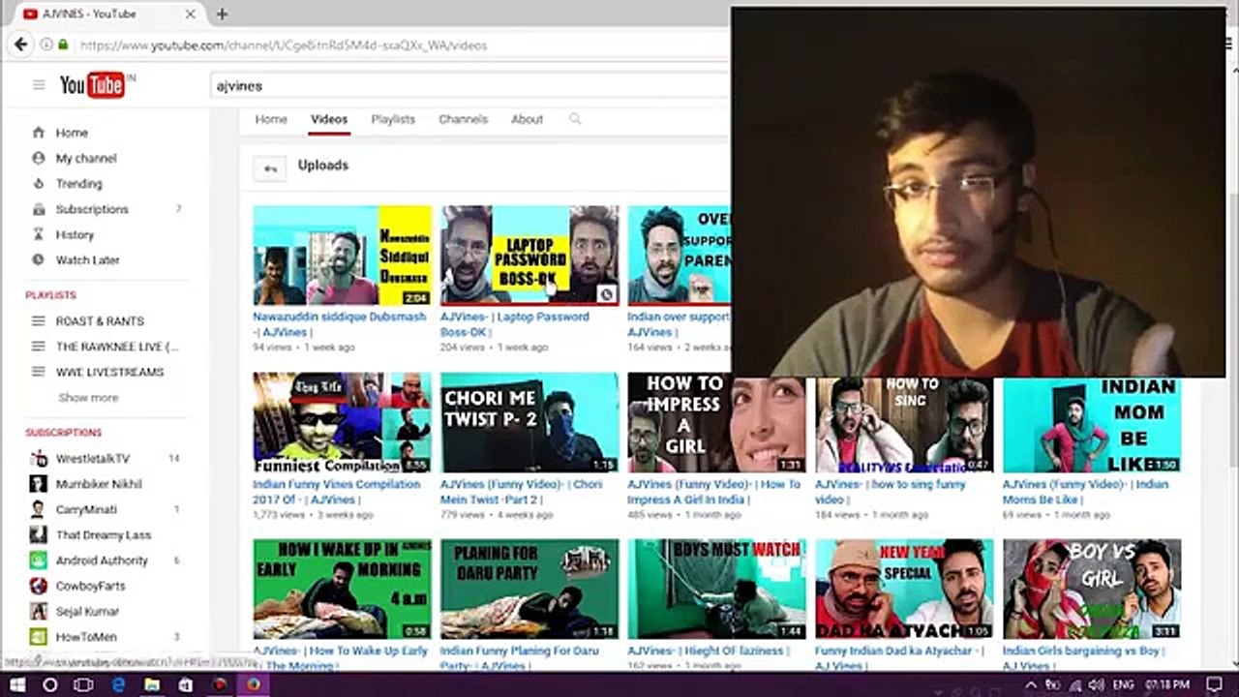The width and height of the screenshot is (1239, 697).
Task: Select the channel Videos tab
Action: pyautogui.click(x=329, y=119)
